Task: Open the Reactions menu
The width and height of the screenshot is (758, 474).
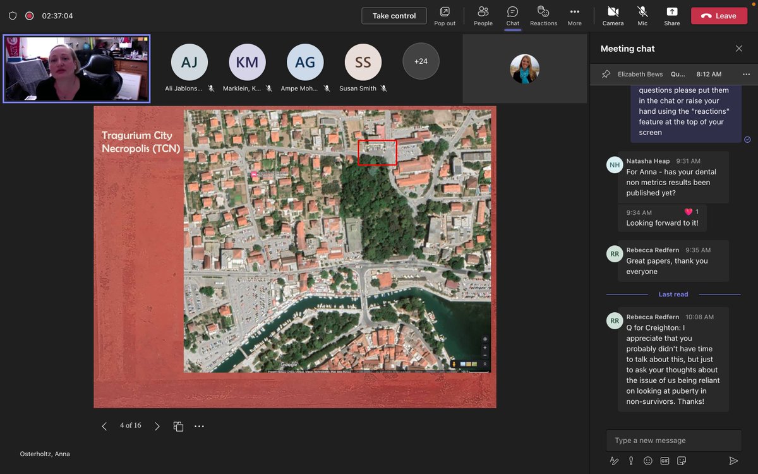Action: coord(543,12)
